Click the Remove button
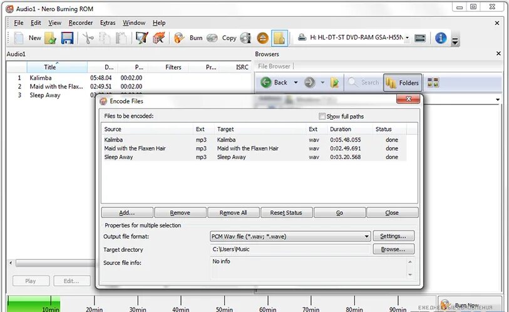 pyautogui.click(x=180, y=212)
